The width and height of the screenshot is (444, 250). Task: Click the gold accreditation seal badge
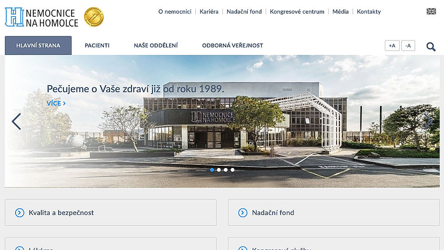tap(94, 17)
